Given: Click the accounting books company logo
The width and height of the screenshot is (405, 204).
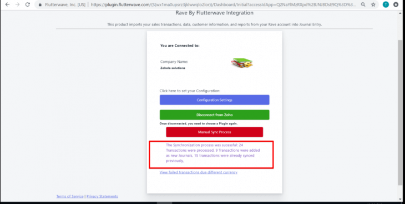Looking at the screenshot, I should click(x=242, y=63).
